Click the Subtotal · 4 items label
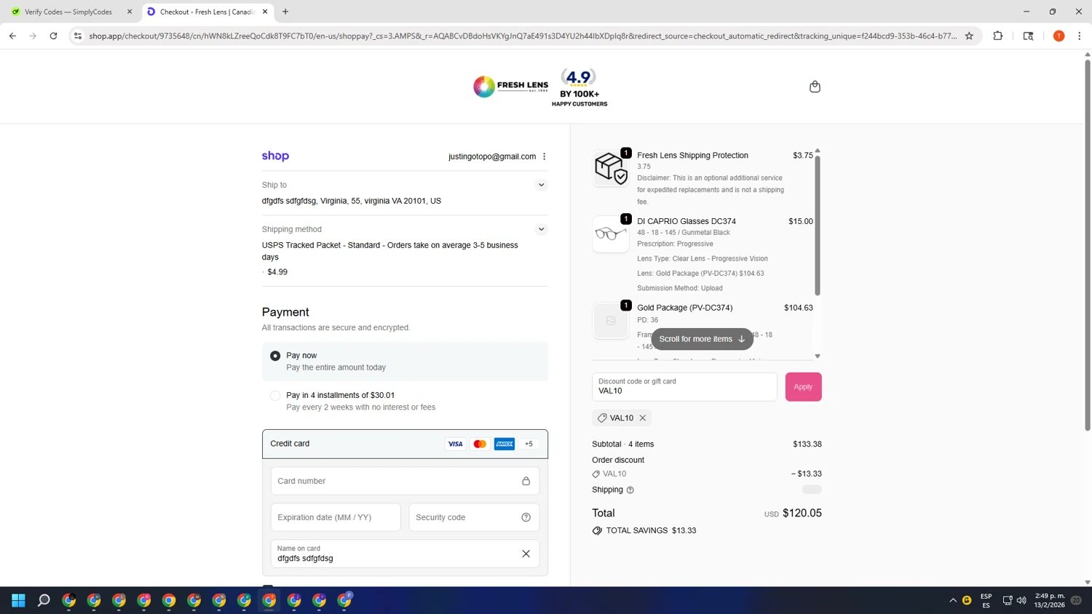The width and height of the screenshot is (1092, 614). point(623,444)
